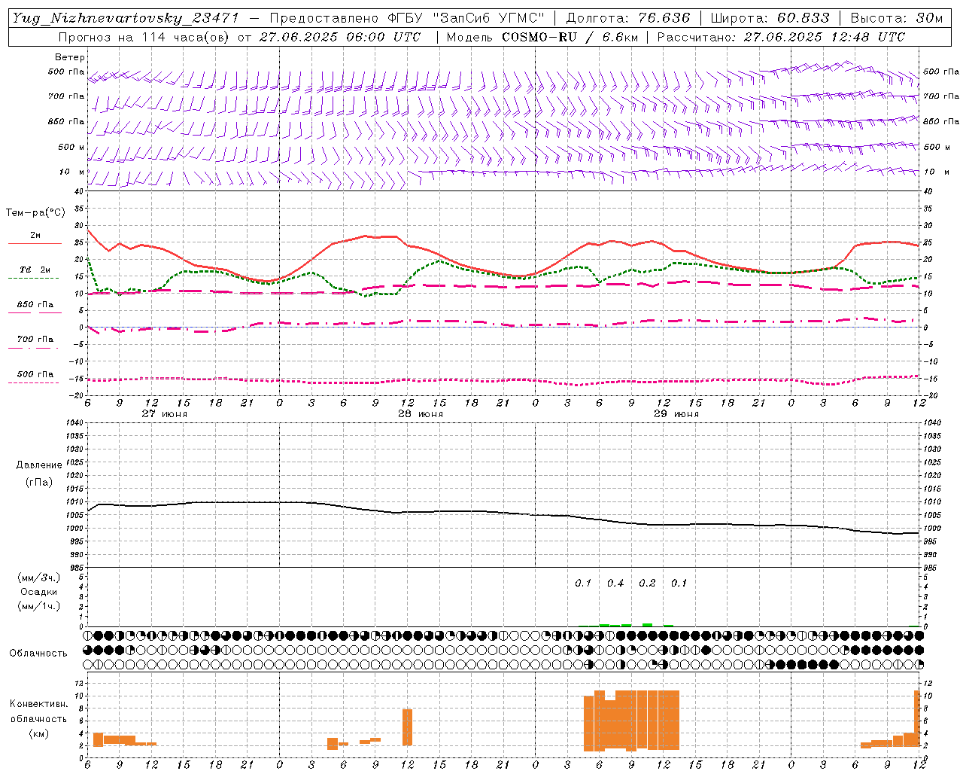The image size is (963, 771).
Task: Click the (мм/1ч.) precipitation unit label
Action: pyautogui.click(x=38, y=606)
